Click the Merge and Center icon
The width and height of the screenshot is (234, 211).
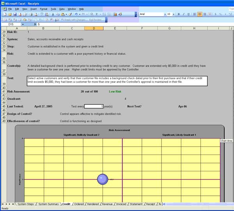(210, 14)
